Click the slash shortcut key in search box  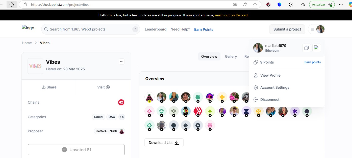click(x=135, y=29)
